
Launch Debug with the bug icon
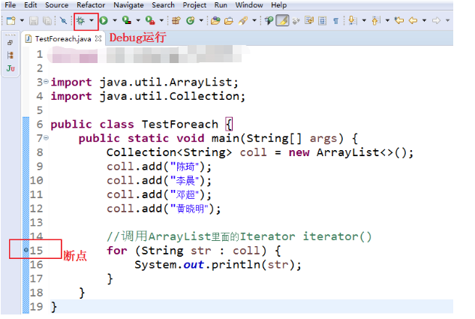pyautogui.click(x=80, y=20)
